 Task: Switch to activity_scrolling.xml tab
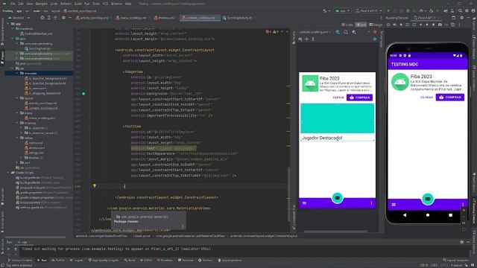pos(92,18)
